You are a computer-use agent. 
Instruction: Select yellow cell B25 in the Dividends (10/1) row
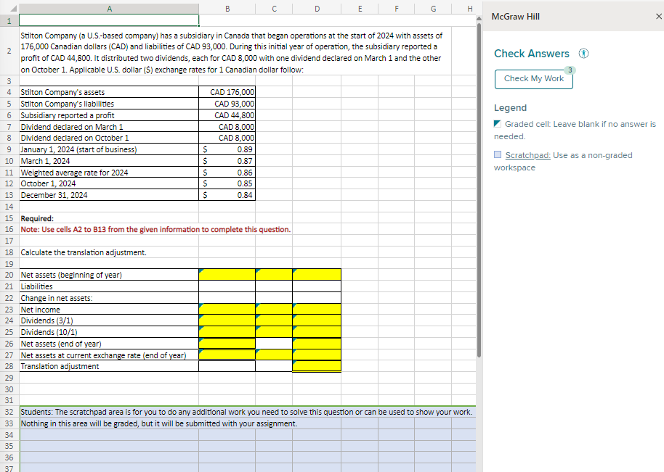pyautogui.click(x=227, y=332)
